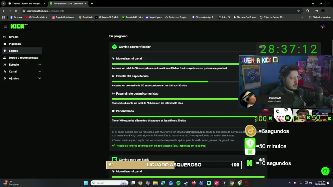
Task: Click the Logros trophy icon
Action: [5, 51]
